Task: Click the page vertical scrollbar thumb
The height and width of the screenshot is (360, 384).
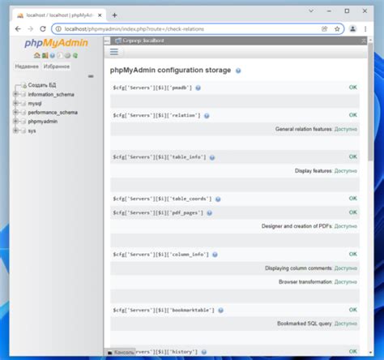Action: click(370, 101)
